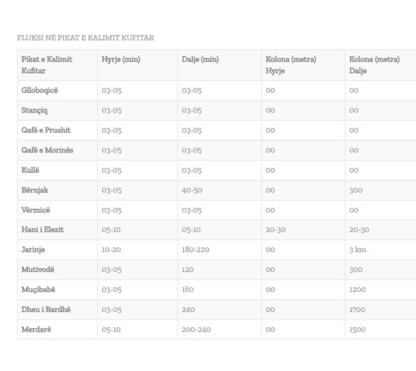Select Merdarë exit time 200-240 cell

click(196, 329)
